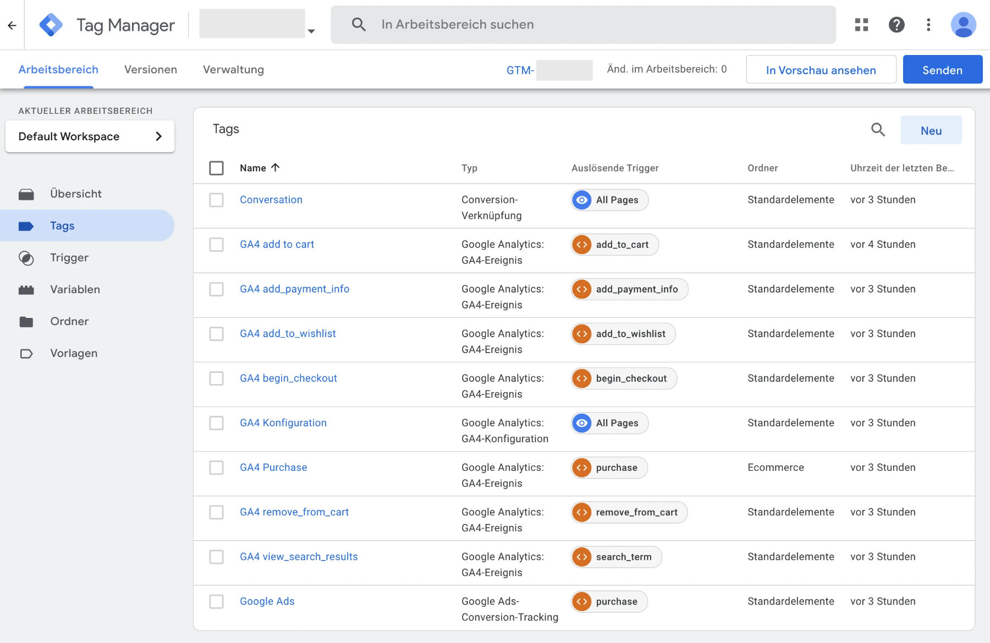
Task: Go back using the arrow icon
Action: pos(12,25)
